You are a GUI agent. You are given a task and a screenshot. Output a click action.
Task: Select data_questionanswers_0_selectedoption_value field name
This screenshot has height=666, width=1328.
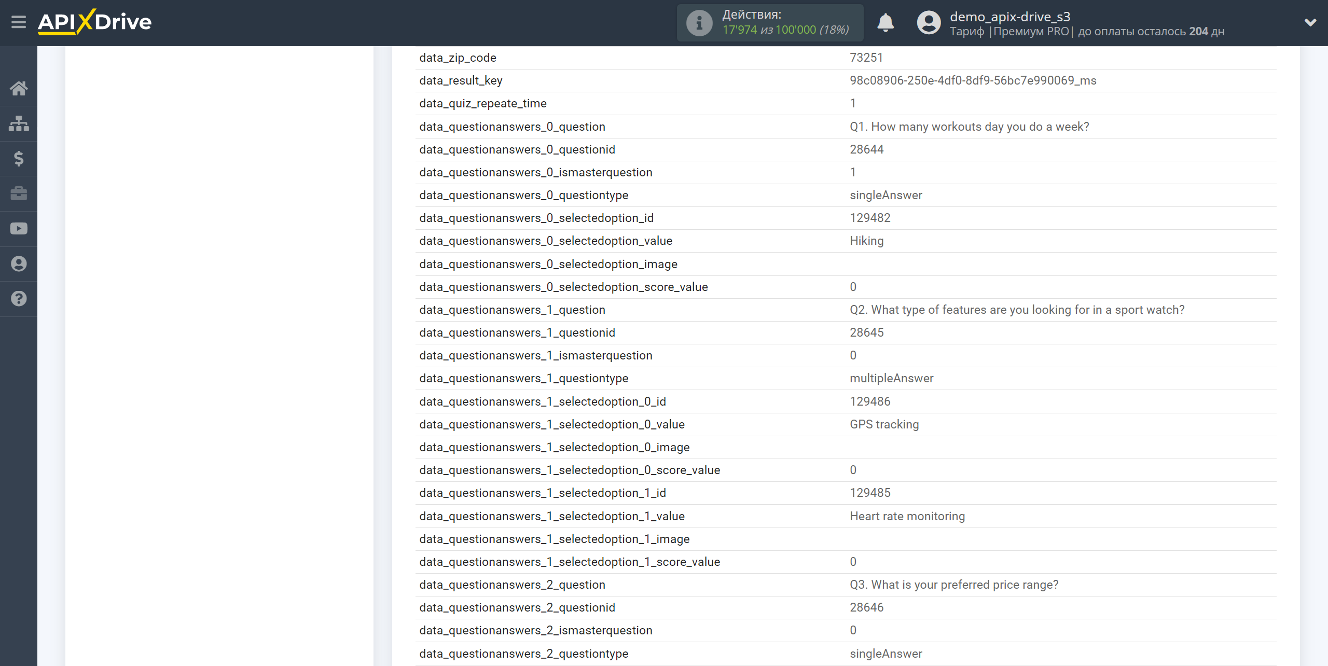click(545, 241)
